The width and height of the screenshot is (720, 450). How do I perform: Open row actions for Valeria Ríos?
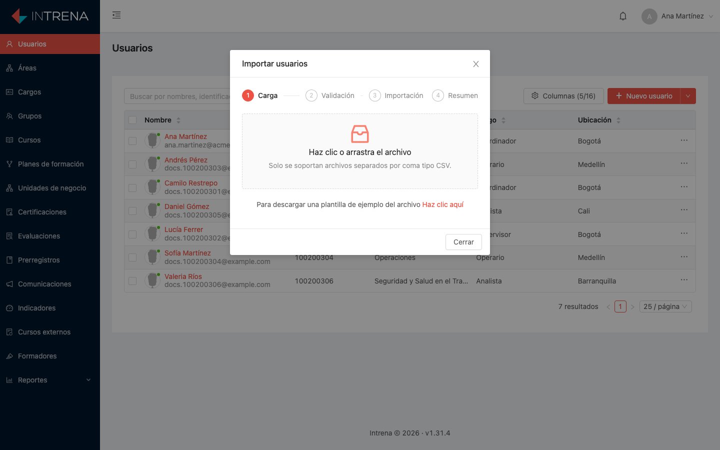point(684,280)
